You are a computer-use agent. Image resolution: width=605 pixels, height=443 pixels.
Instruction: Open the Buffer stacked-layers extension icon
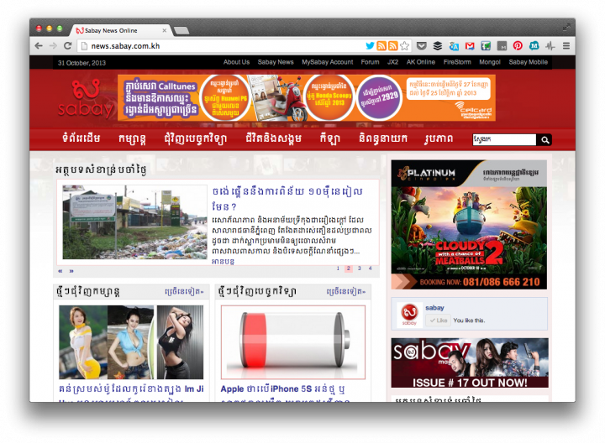[437, 46]
